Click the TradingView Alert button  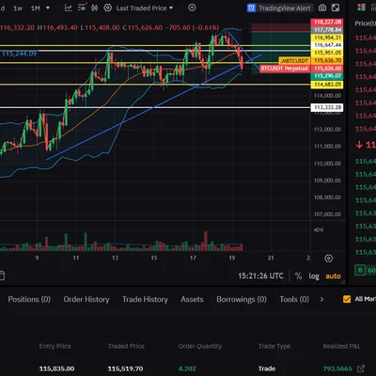[x=280, y=8]
